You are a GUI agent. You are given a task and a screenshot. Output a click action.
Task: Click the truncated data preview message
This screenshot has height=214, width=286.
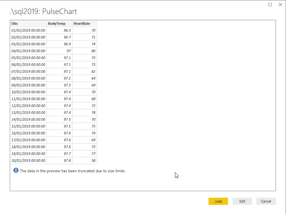click(73, 171)
